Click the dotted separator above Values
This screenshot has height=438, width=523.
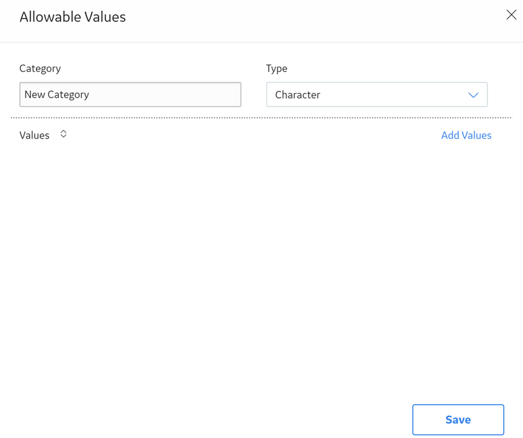click(x=261, y=118)
